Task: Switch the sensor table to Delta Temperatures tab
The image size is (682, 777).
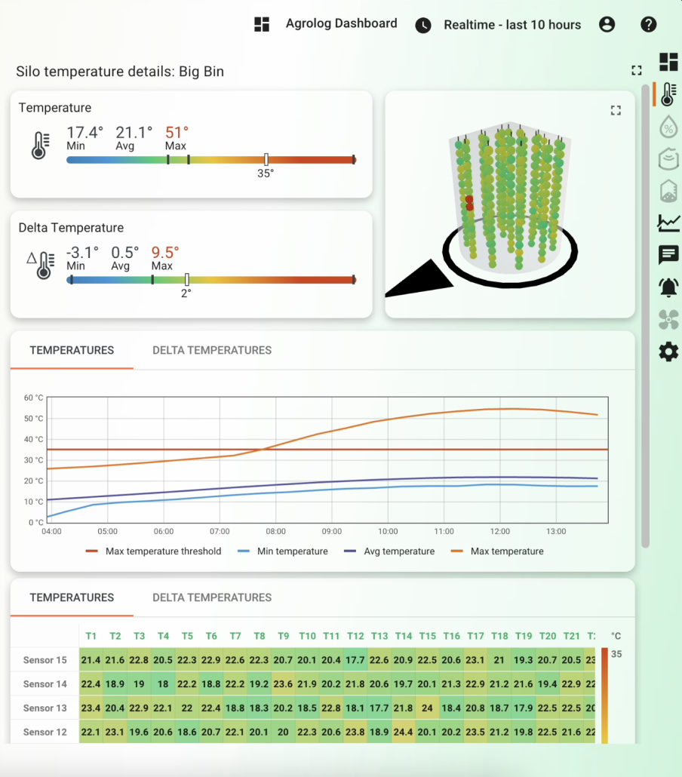Action: [x=212, y=597]
